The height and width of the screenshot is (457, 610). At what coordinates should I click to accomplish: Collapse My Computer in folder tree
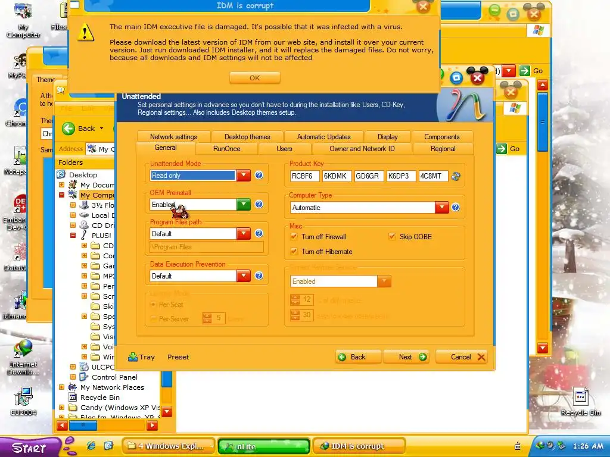point(61,195)
